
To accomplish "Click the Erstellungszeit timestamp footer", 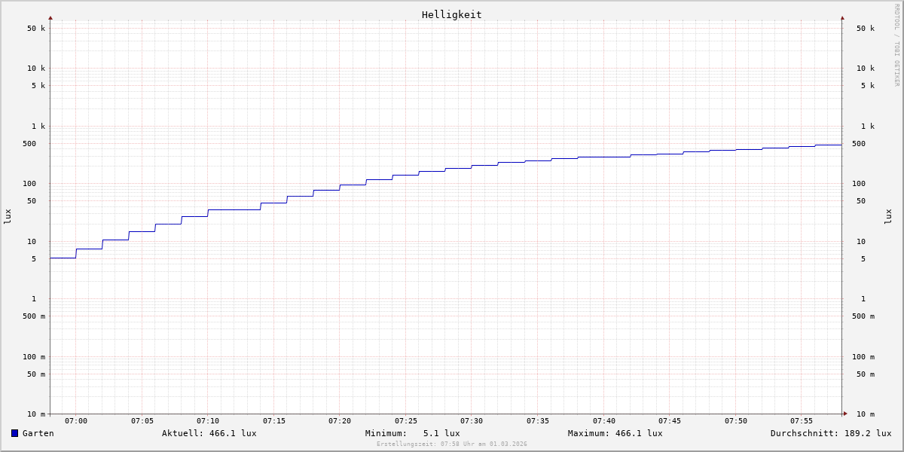I will (x=451, y=444).
